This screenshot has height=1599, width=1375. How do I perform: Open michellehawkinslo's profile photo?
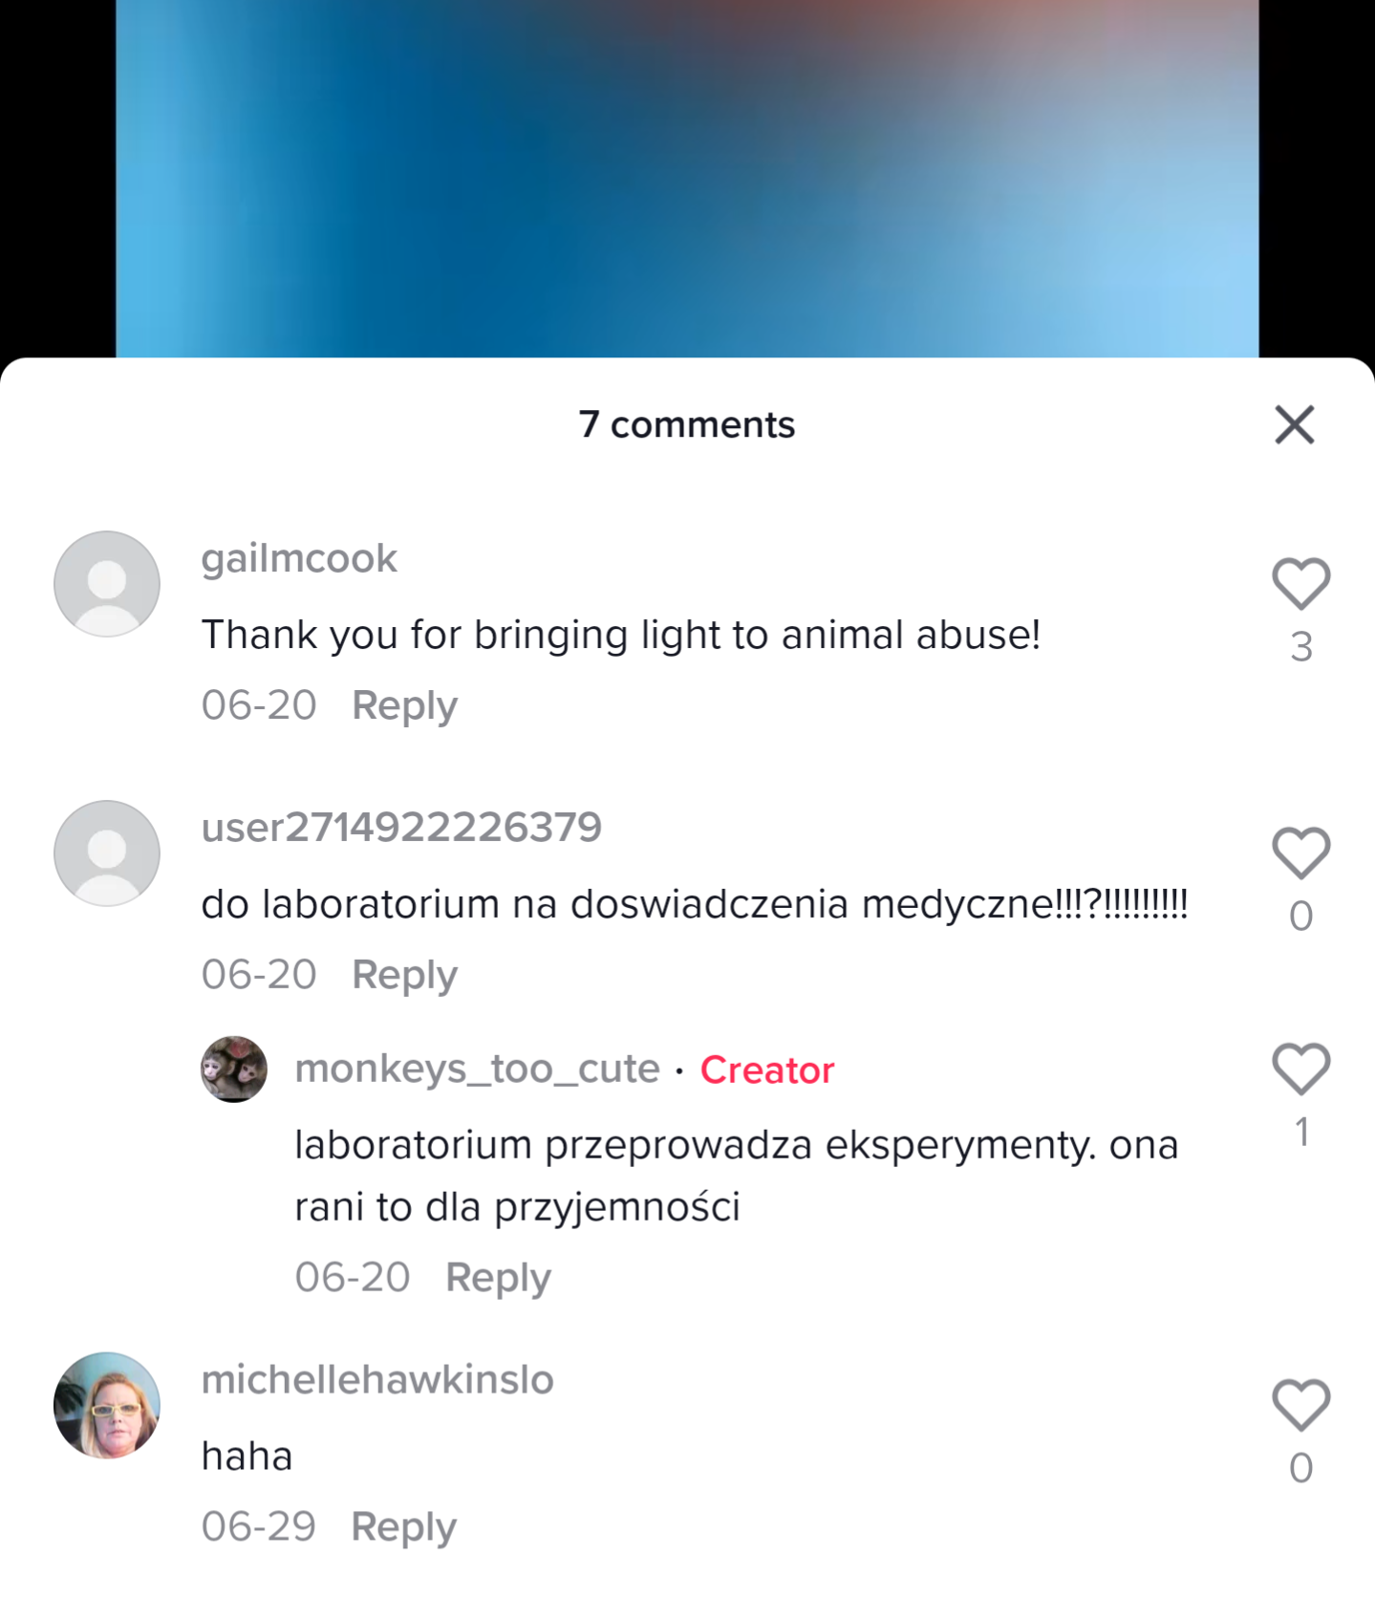(x=107, y=1405)
